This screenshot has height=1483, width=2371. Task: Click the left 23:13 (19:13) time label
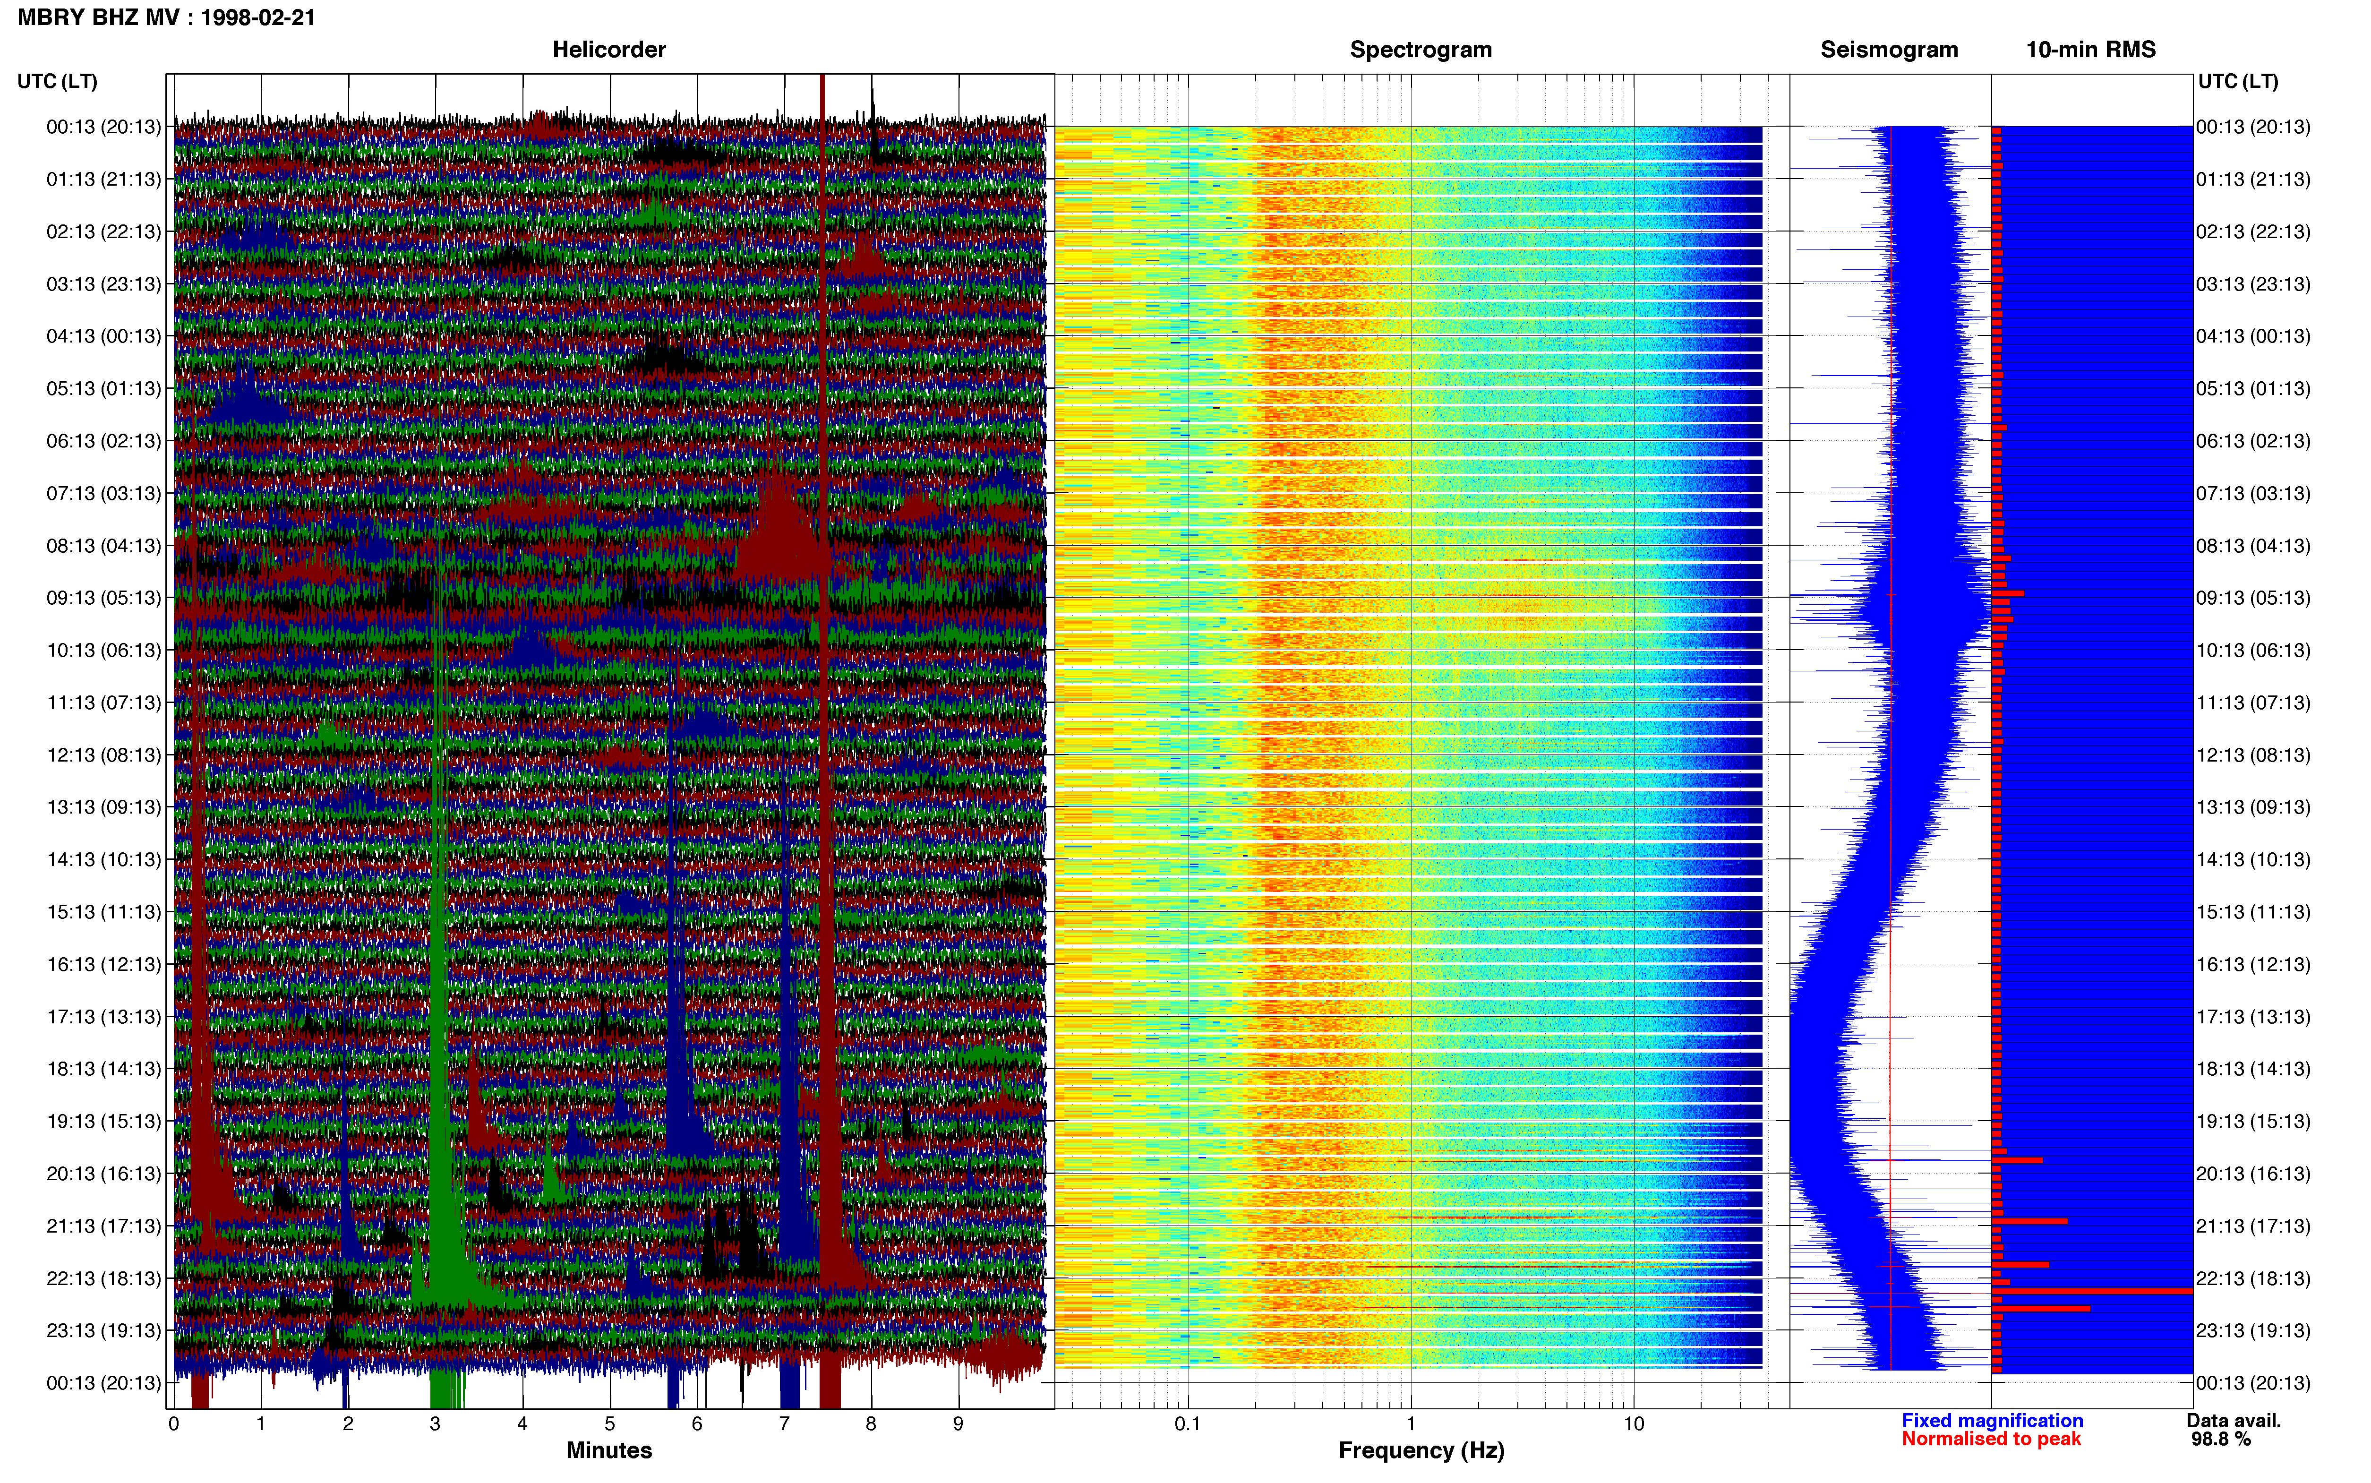click(104, 1331)
